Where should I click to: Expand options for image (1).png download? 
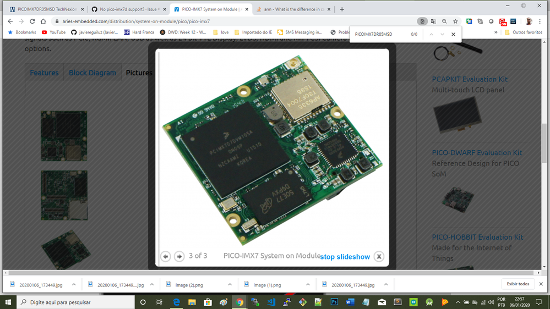(x=308, y=285)
